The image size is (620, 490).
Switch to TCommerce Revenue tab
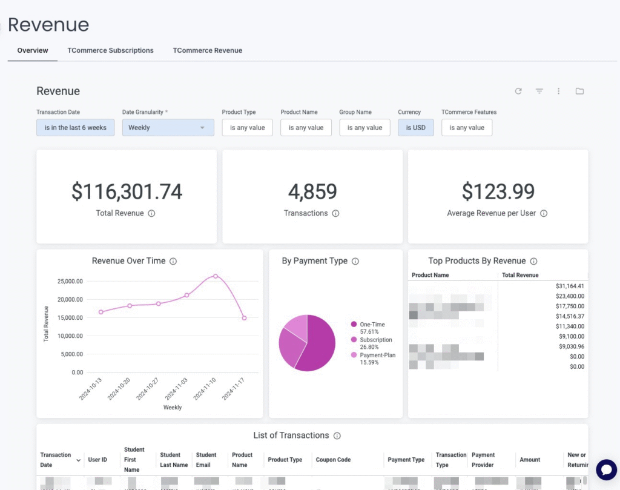click(207, 51)
